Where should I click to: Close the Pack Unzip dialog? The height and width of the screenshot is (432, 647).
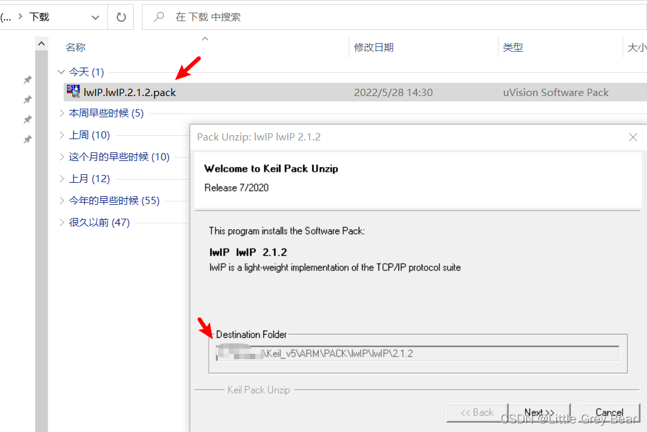coord(633,137)
